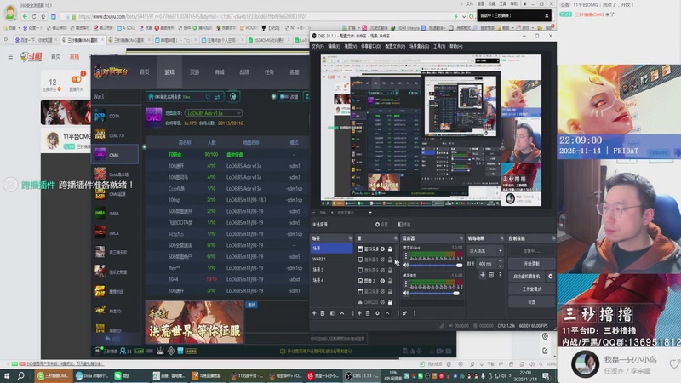681x383 pixels.
Task: Open source properties gear icon
Action: tap(377, 313)
